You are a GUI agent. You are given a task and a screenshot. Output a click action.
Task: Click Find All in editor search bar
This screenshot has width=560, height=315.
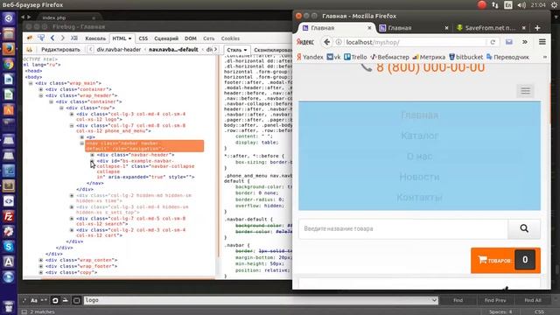[x=533, y=300]
